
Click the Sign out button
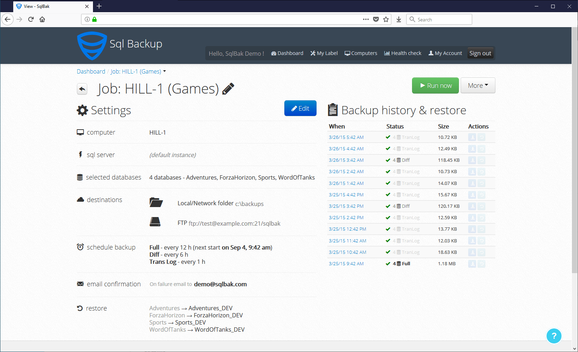(480, 53)
